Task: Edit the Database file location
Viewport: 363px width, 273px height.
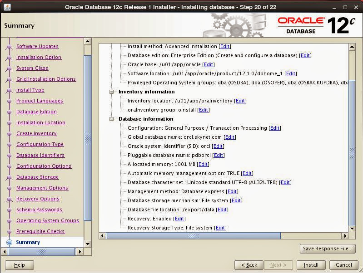Action: point(222,210)
